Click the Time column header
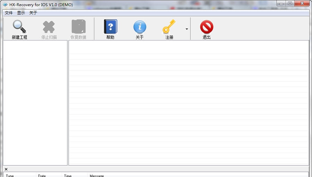 [75, 175]
